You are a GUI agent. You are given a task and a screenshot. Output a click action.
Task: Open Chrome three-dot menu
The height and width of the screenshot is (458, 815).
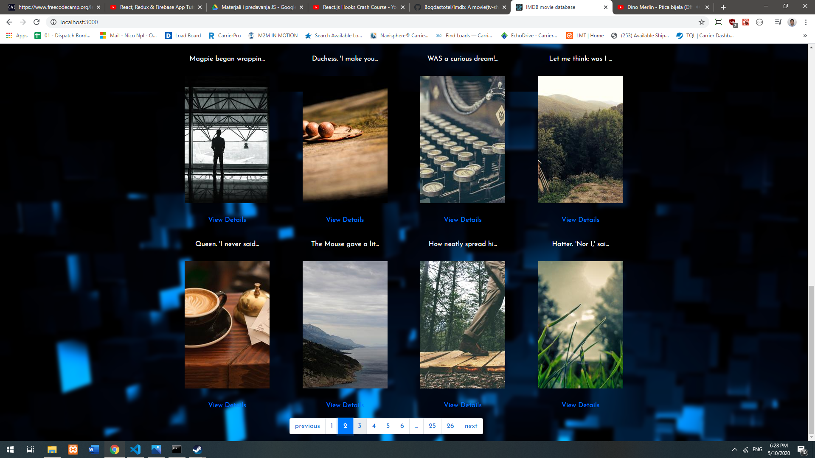pos(806,22)
